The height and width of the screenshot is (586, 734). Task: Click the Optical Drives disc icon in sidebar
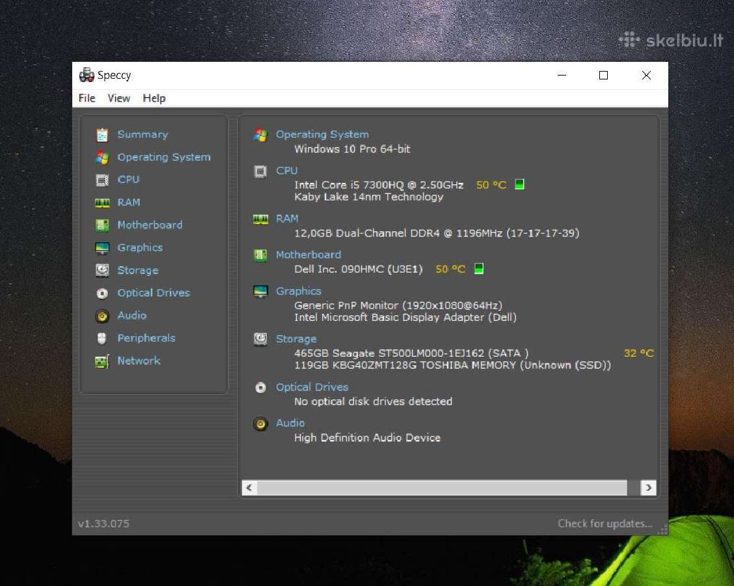point(102,293)
